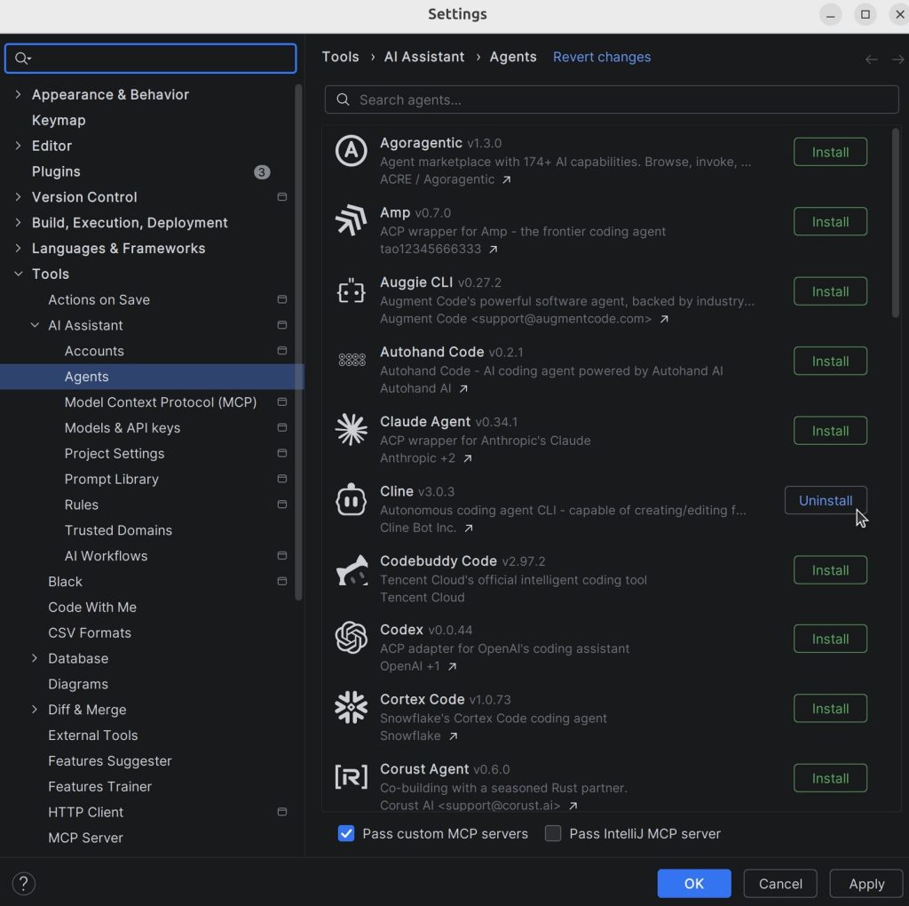Screen dimensions: 909x906
Task: Open Trusted Domains settings
Action: (x=118, y=530)
